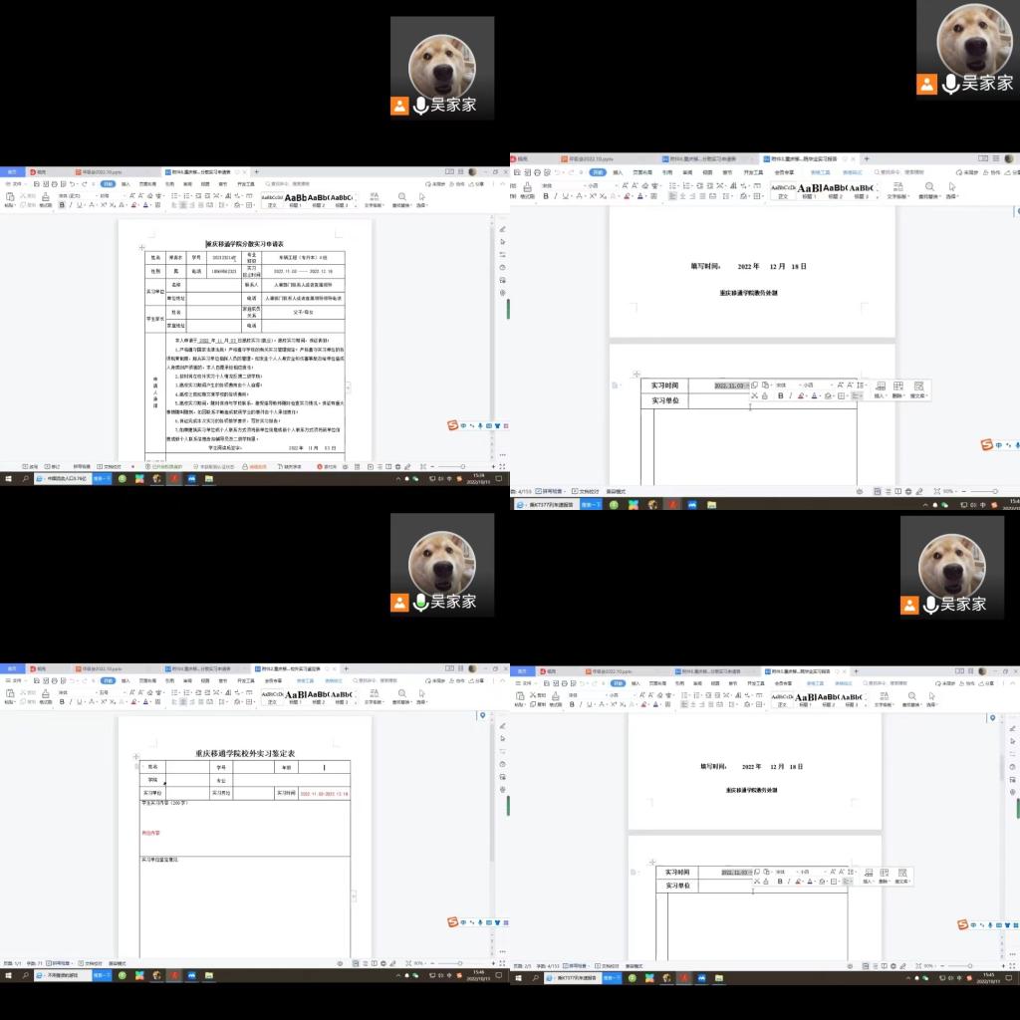This screenshot has width=1020, height=1020.
Task: Toggle Bold in the upper-right floating mini toolbar
Action: (x=780, y=395)
